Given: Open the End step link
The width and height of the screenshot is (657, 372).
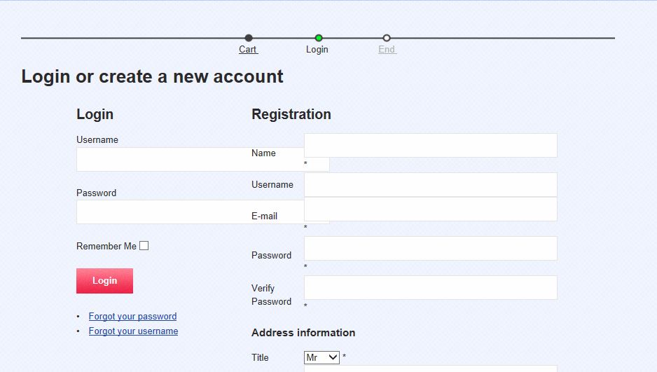Looking at the screenshot, I should coord(387,50).
